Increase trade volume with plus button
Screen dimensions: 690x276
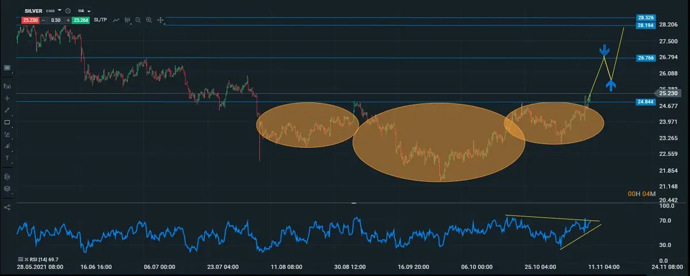click(x=68, y=20)
